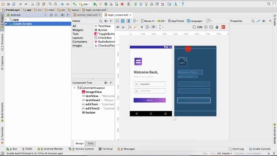Viewport: 277px width, 156px height.
Task: Click the layout breadcrumb folder
Action: point(74,10)
